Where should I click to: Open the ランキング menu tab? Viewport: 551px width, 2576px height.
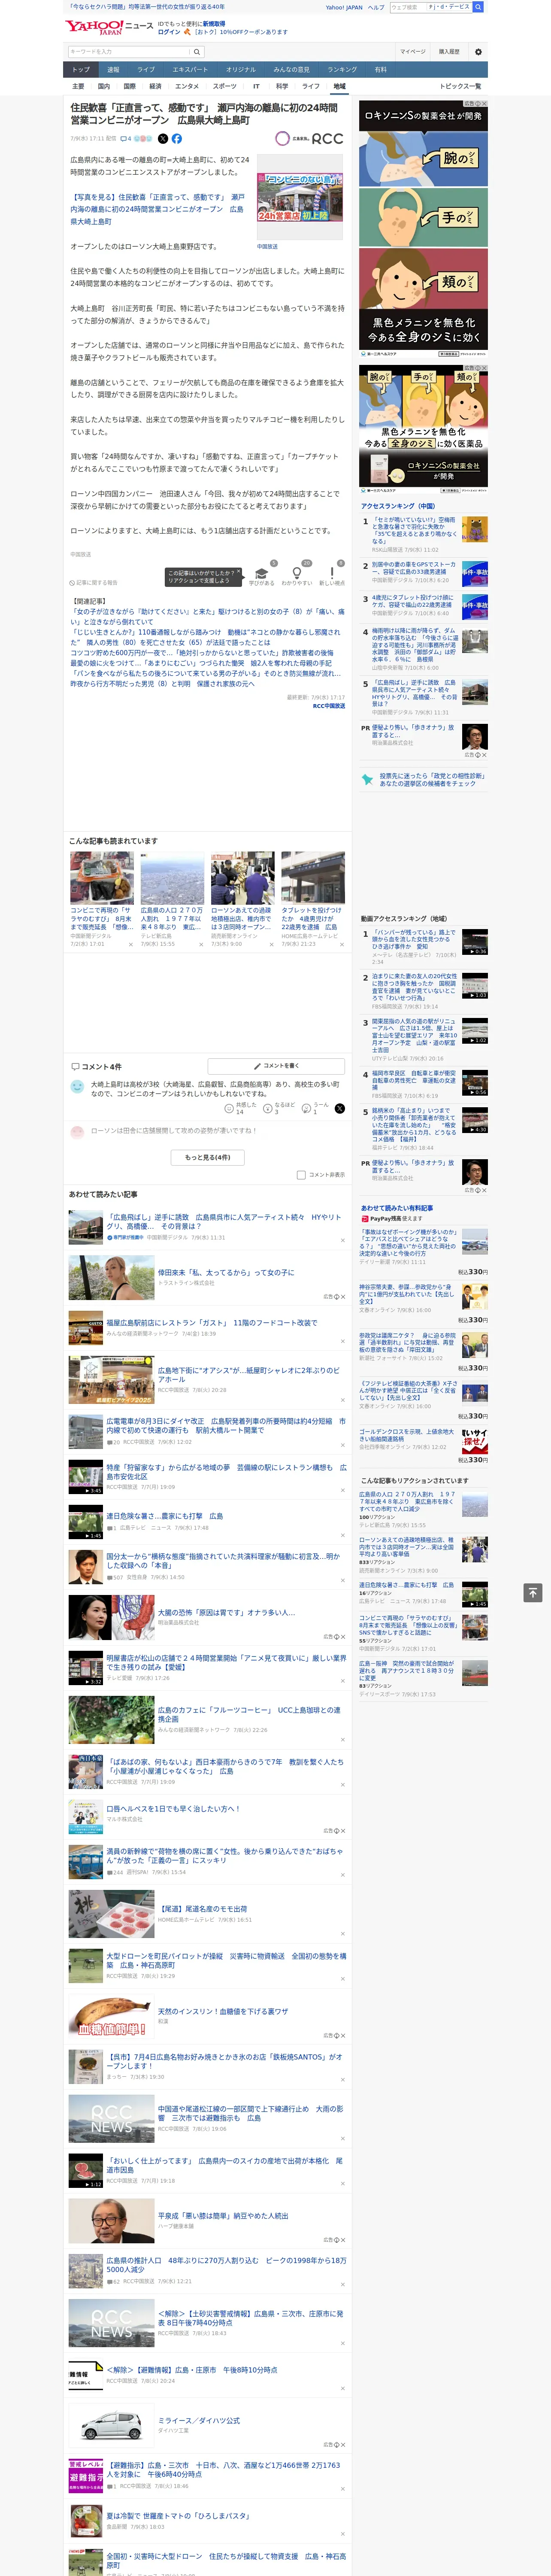tap(342, 70)
